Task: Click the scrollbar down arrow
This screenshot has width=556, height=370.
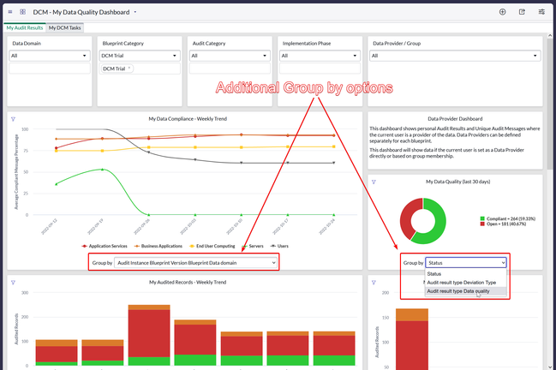Action: (550, 367)
